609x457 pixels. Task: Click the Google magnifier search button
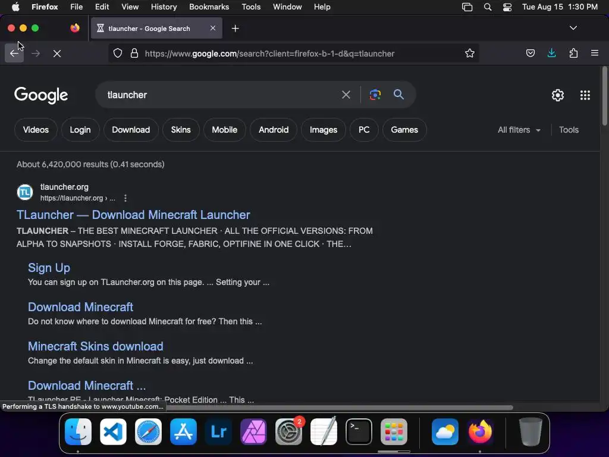(x=398, y=94)
